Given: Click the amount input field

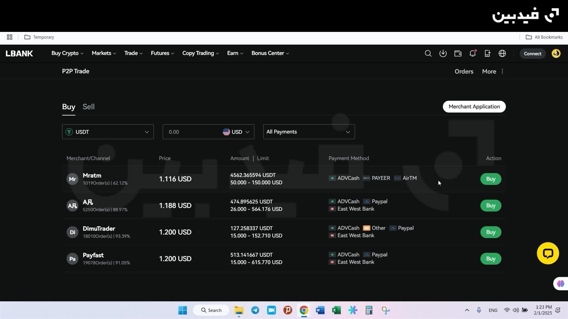Looking at the screenshot, I should pyautogui.click(x=191, y=132).
